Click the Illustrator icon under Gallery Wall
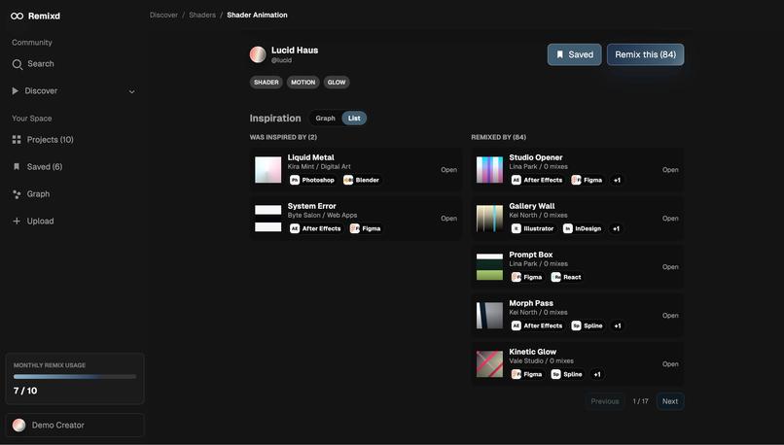 coord(516,228)
